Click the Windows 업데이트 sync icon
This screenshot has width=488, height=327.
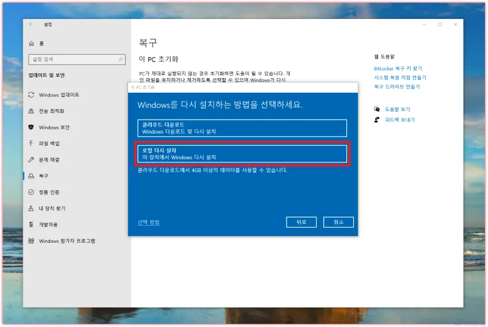click(31, 95)
